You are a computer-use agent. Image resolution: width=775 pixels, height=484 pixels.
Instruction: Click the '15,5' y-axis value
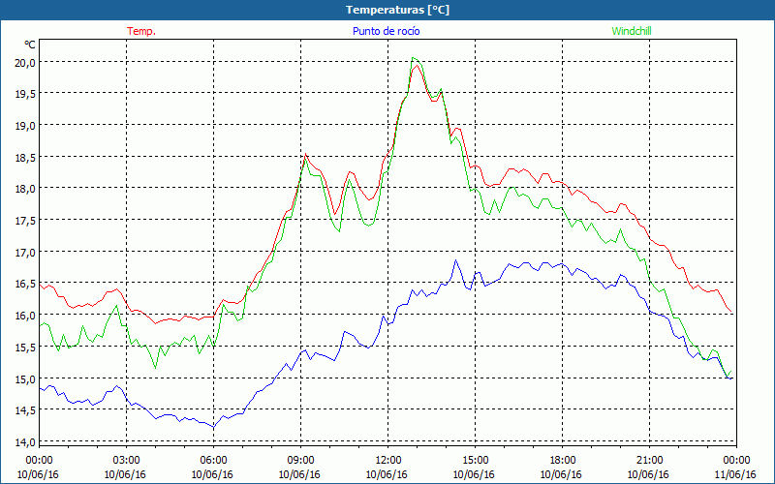click(25, 348)
